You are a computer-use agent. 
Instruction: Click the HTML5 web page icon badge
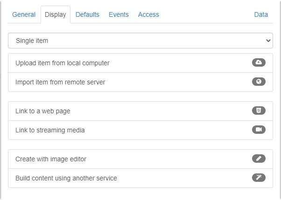[259, 110]
